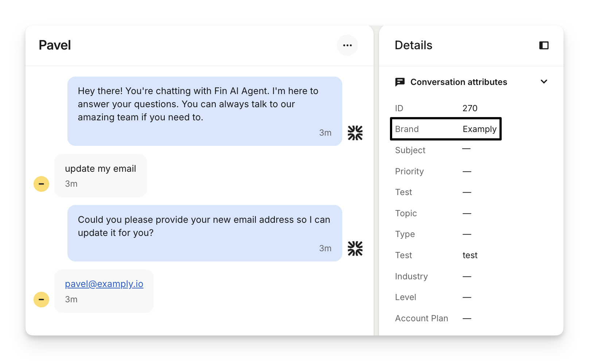Viewport: 589px width, 361px height.
Task: Click the Conversation attributes chat icon
Action: click(x=400, y=82)
